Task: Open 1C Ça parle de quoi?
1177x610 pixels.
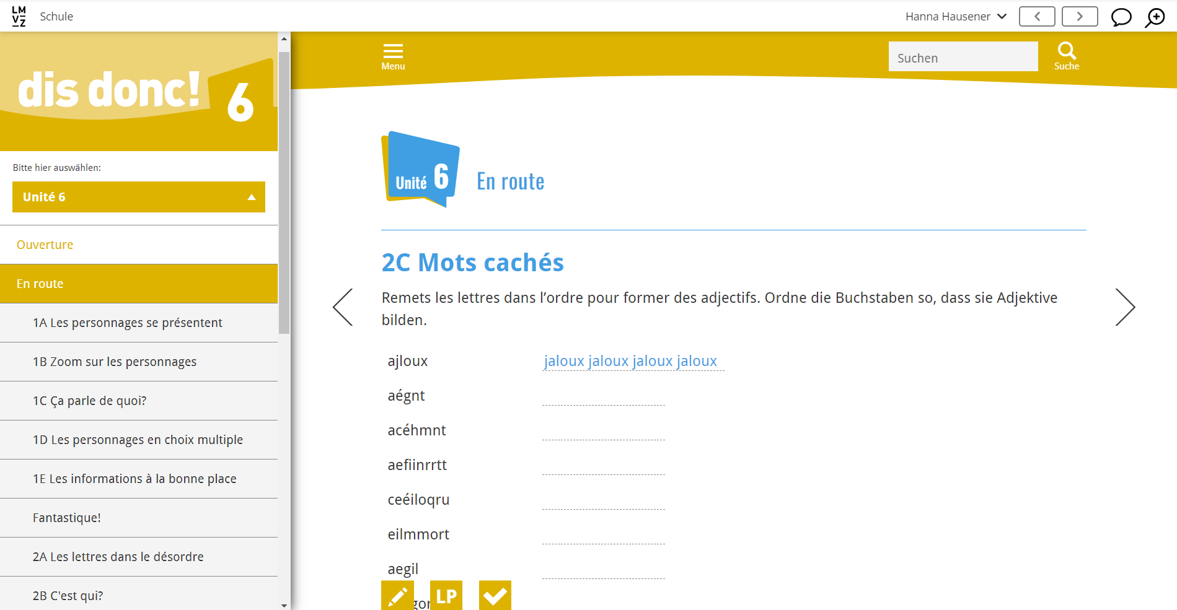Action: (139, 401)
